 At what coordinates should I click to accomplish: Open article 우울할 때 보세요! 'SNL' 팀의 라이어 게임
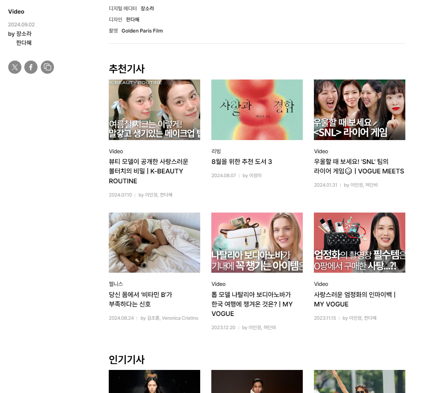click(x=359, y=166)
